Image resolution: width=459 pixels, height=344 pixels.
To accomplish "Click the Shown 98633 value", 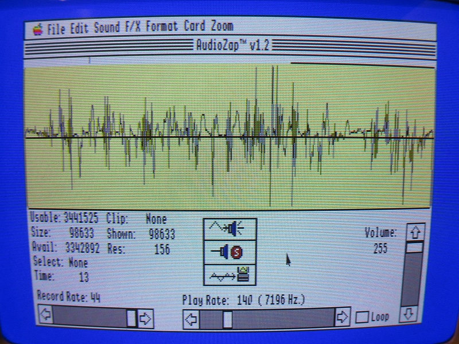I will click(x=162, y=234).
